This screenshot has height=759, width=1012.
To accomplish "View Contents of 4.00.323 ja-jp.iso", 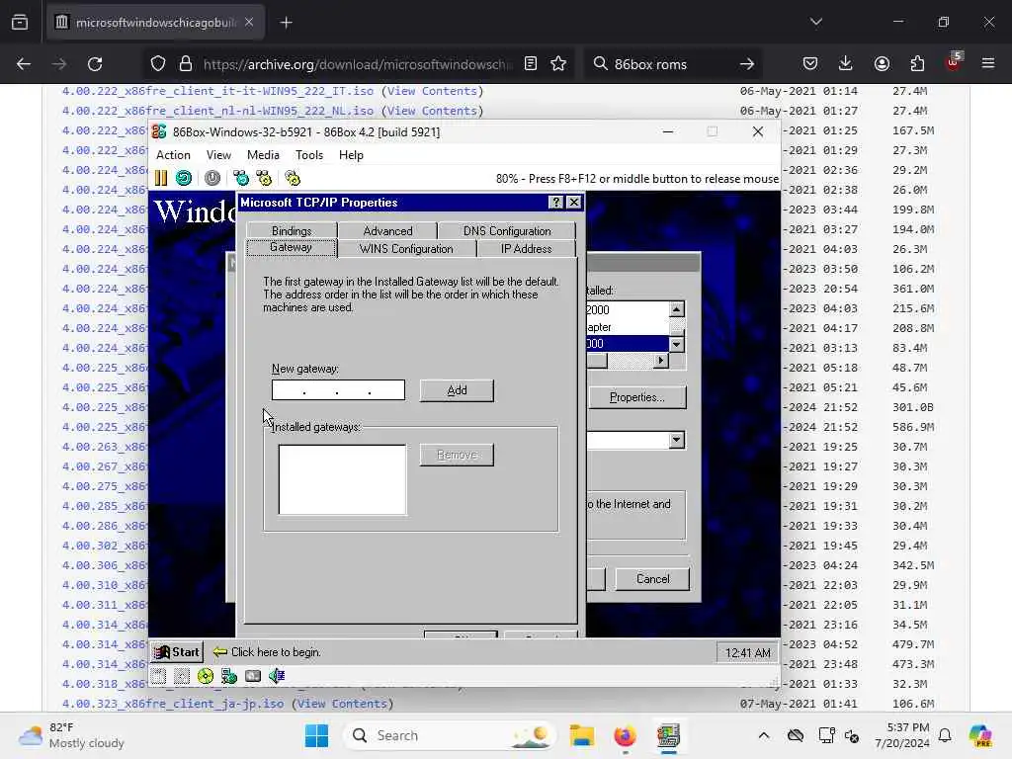I will click(341, 704).
